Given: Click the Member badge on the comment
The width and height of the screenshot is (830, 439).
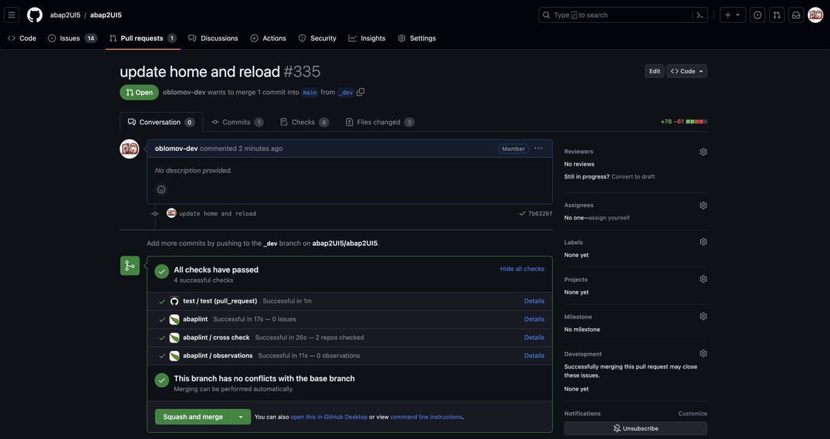Looking at the screenshot, I should point(513,148).
